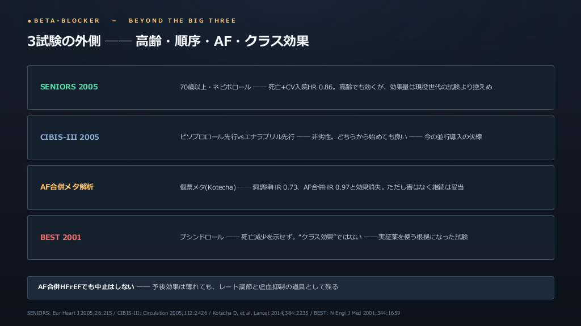Select the AF合併メタ解析 heading
The width and height of the screenshot is (581, 326).
coord(67,187)
